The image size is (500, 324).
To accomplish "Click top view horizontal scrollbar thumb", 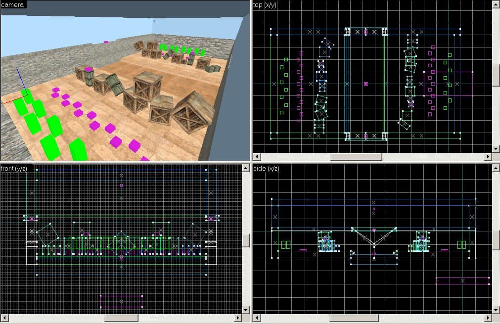I will [x=356, y=156].
